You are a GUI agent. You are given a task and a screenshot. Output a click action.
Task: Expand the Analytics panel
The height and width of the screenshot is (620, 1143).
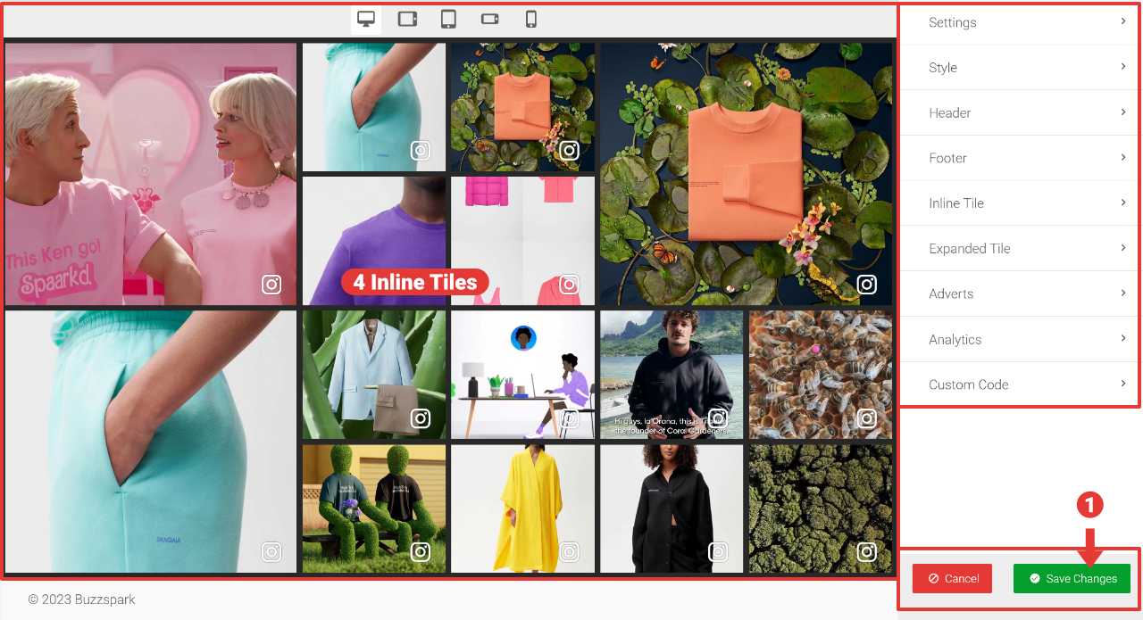click(1018, 339)
